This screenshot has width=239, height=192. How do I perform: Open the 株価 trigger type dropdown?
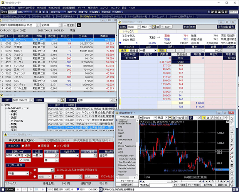27,173
